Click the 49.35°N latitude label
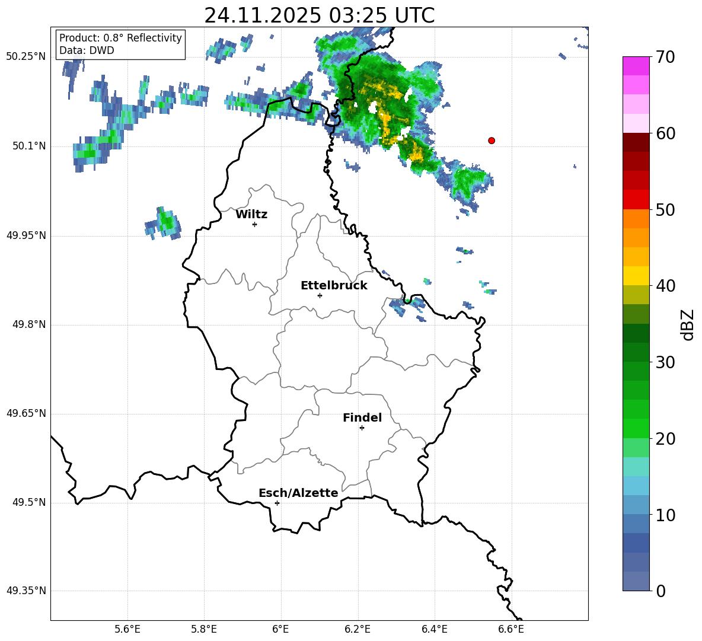 pos(26,591)
